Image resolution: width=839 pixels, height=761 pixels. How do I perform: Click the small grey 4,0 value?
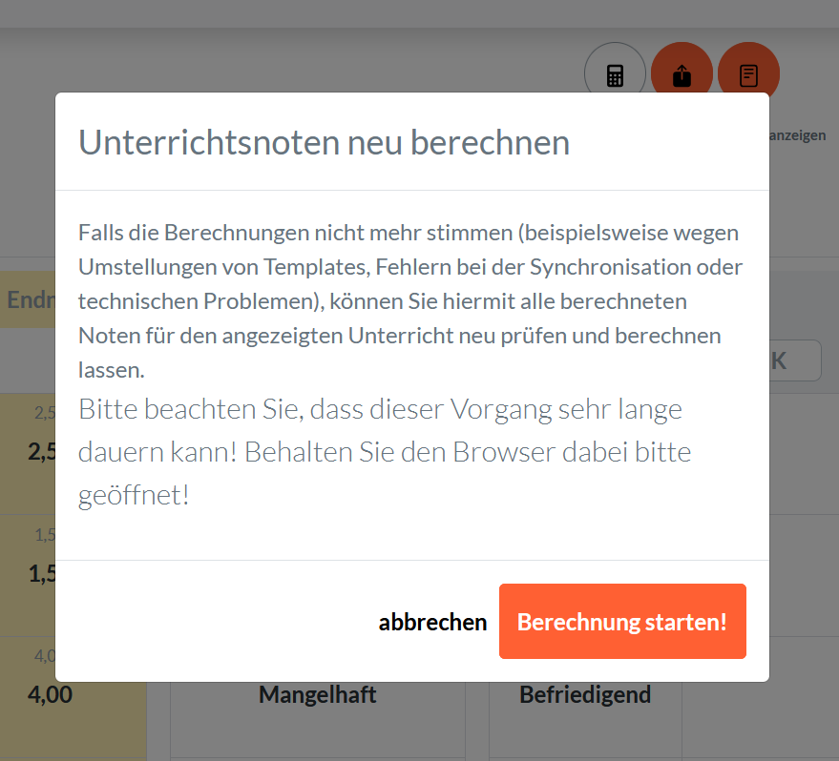coord(44,656)
